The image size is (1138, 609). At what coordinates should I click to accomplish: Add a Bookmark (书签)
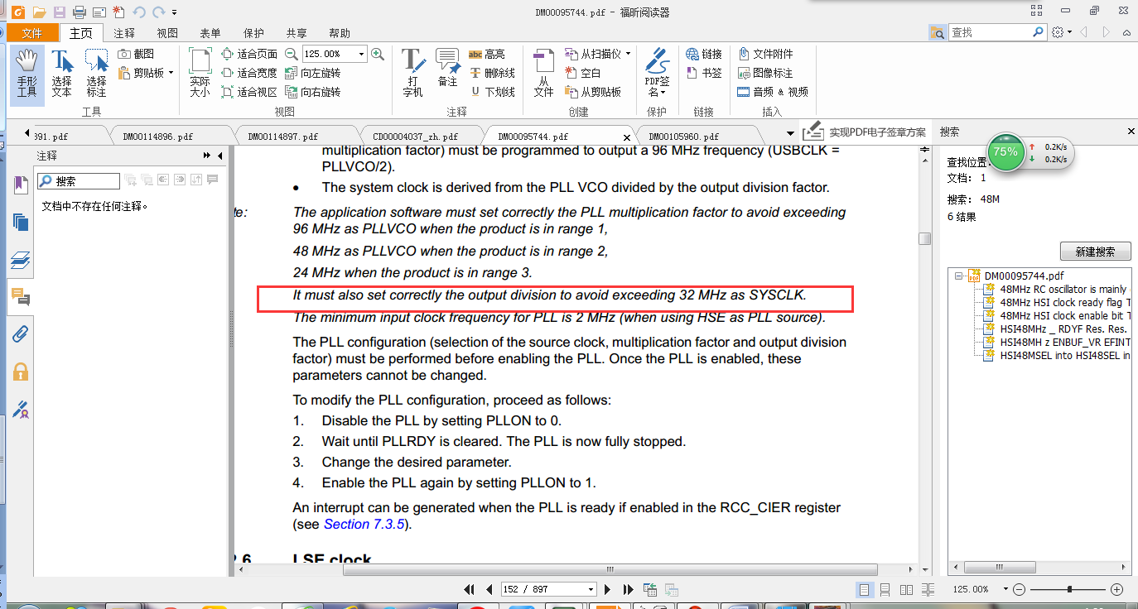(704, 73)
